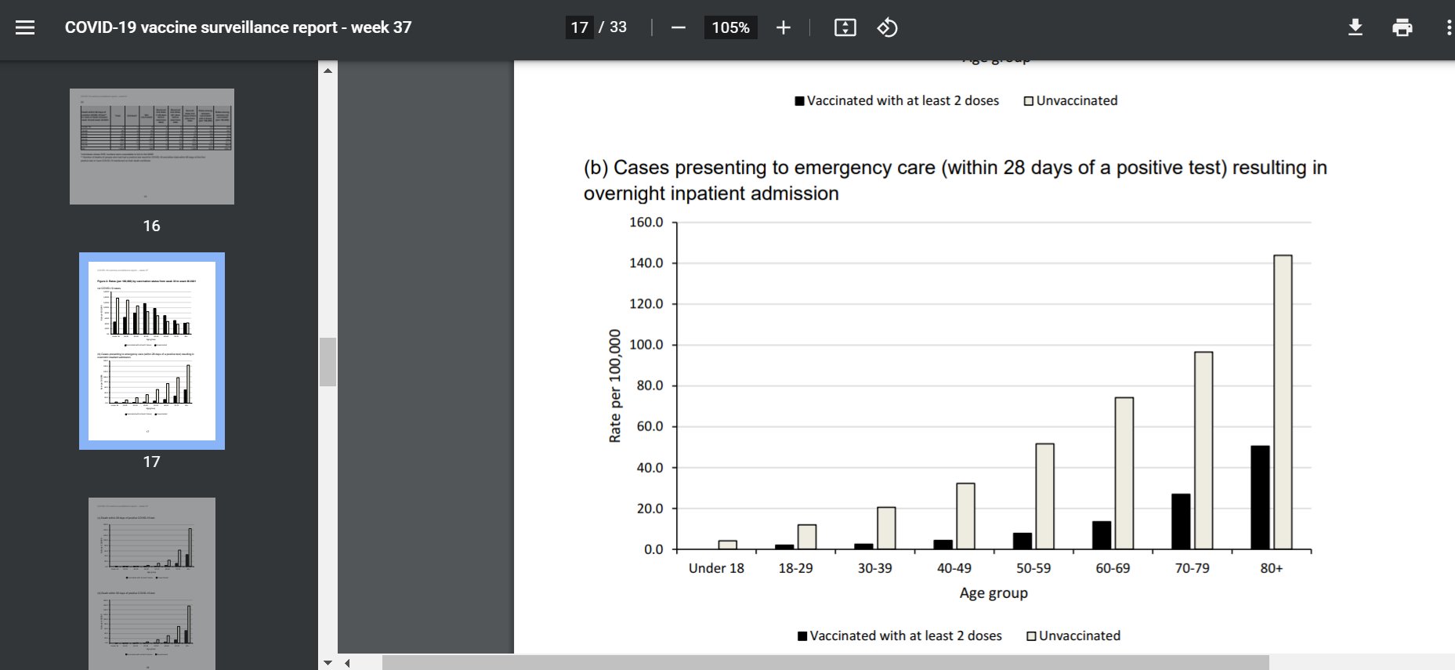Select the page 18 thumbnail below 17

(152, 584)
